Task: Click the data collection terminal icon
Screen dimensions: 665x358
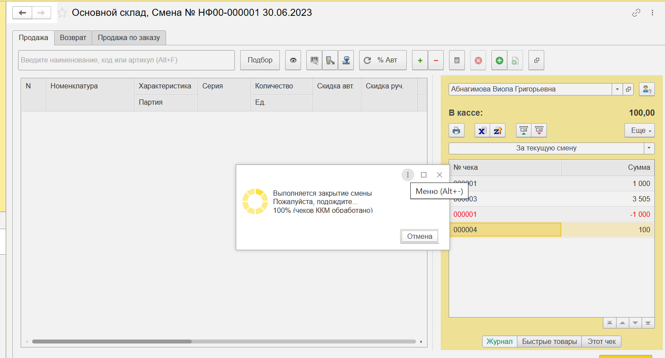Action: (330, 60)
